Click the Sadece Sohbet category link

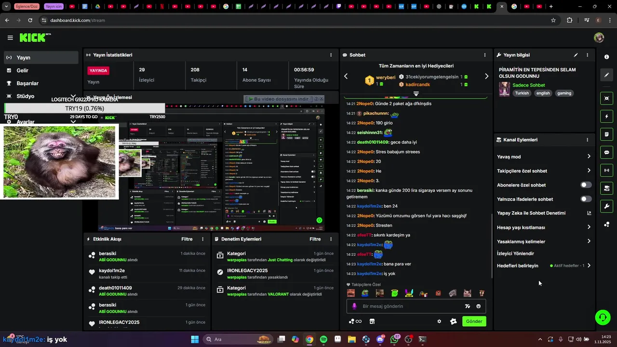point(528,85)
